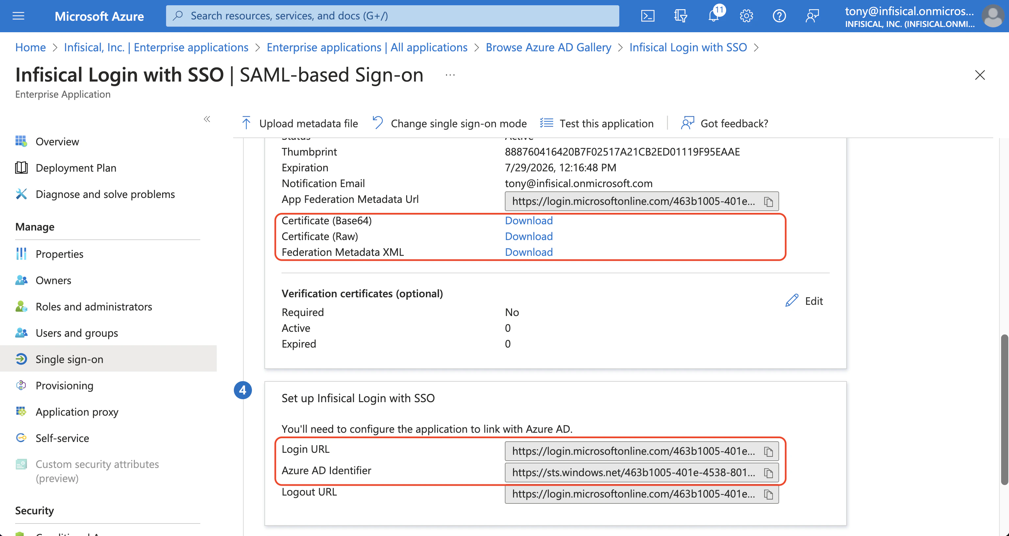This screenshot has height=536, width=1009.
Task: Copy the Logout URL value
Action: coord(769,495)
